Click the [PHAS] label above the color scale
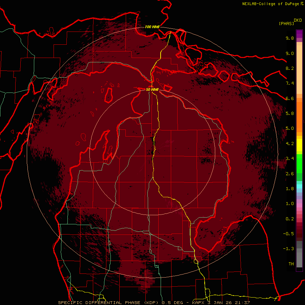 (286, 23)
